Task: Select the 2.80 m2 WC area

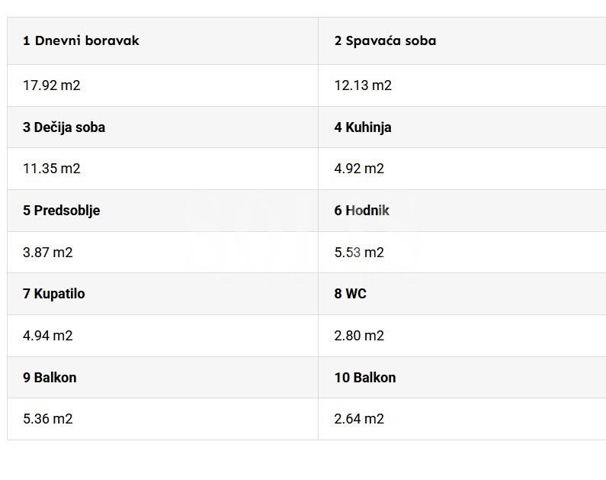Action: pyautogui.click(x=359, y=336)
